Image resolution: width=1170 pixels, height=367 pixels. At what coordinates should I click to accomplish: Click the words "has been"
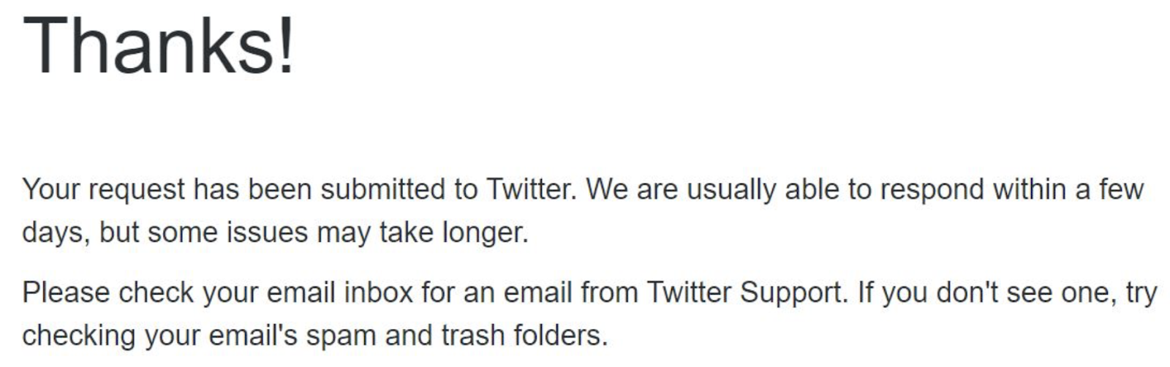tap(253, 189)
